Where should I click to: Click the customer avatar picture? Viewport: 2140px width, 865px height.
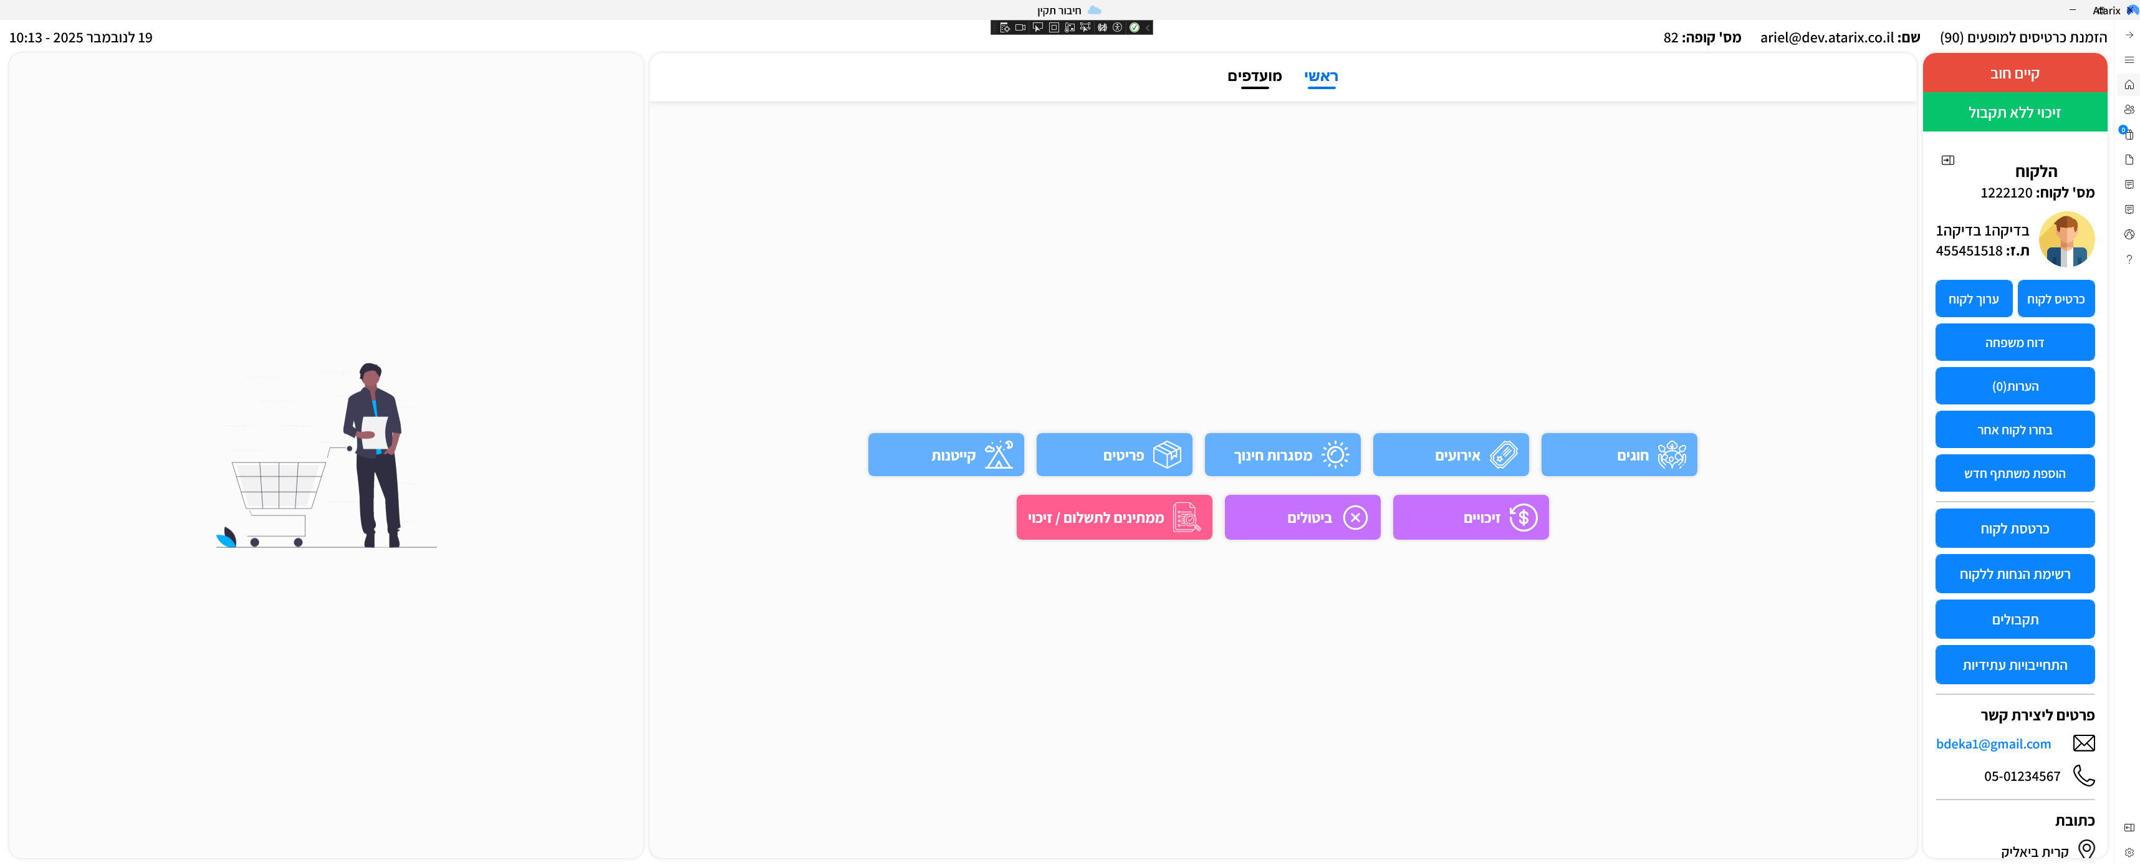pyautogui.click(x=2066, y=239)
